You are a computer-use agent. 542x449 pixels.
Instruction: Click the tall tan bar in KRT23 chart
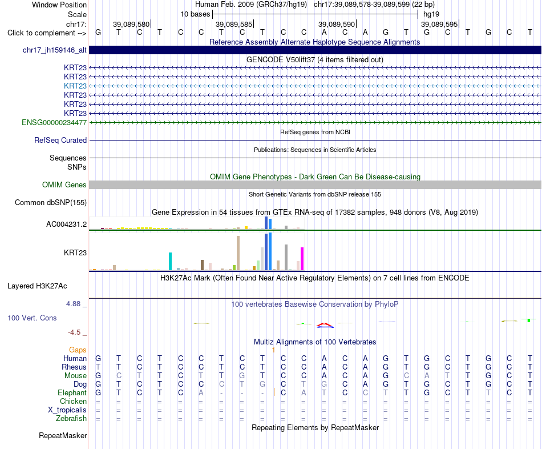coord(238,253)
